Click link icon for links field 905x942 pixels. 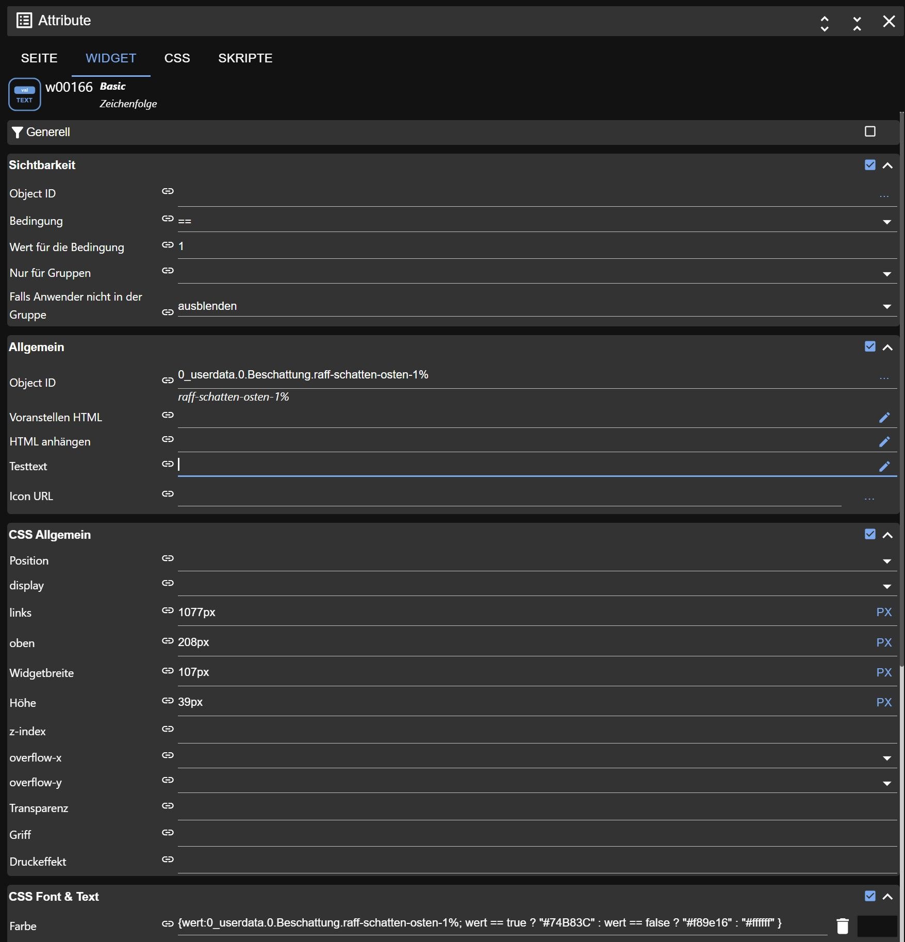click(x=168, y=610)
